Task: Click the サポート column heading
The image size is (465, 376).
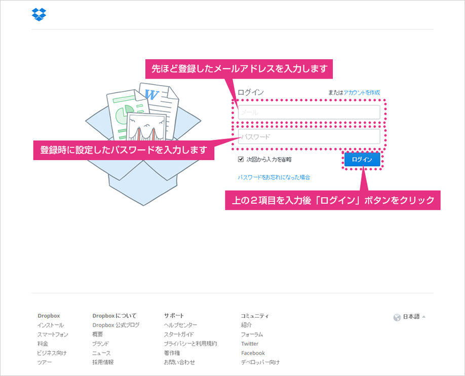Action: pyautogui.click(x=174, y=316)
